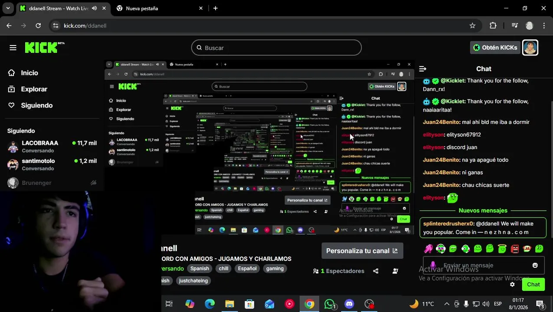The image size is (553, 312).
Task: Click the purple mic icon in message field
Action: (x=433, y=265)
